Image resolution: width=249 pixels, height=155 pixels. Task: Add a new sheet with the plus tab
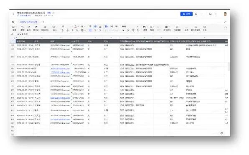[x=43, y=22]
